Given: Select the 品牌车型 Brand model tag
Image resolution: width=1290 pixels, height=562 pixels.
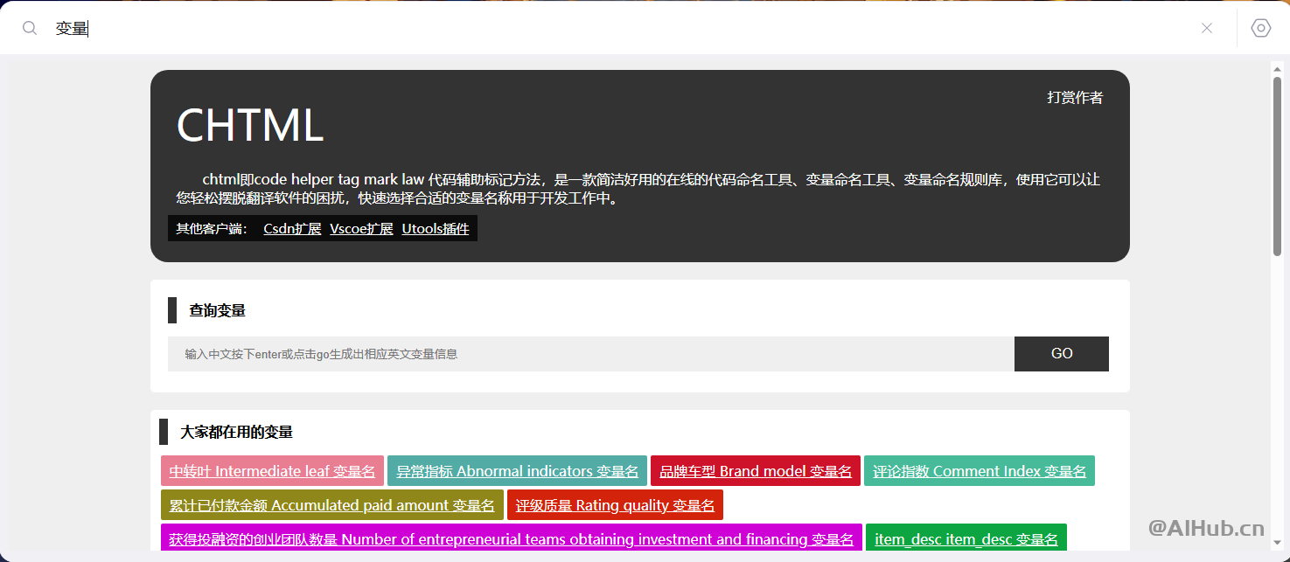Looking at the screenshot, I should click(x=755, y=470).
